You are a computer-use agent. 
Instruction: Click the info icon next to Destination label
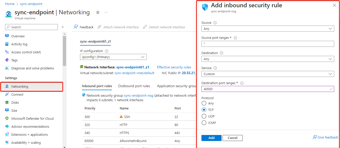coord(222,53)
